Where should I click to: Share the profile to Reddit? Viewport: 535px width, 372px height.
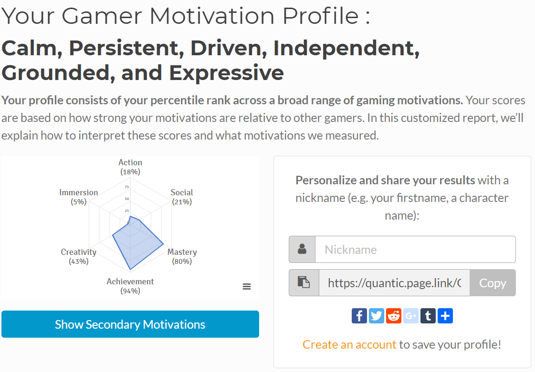click(x=394, y=316)
